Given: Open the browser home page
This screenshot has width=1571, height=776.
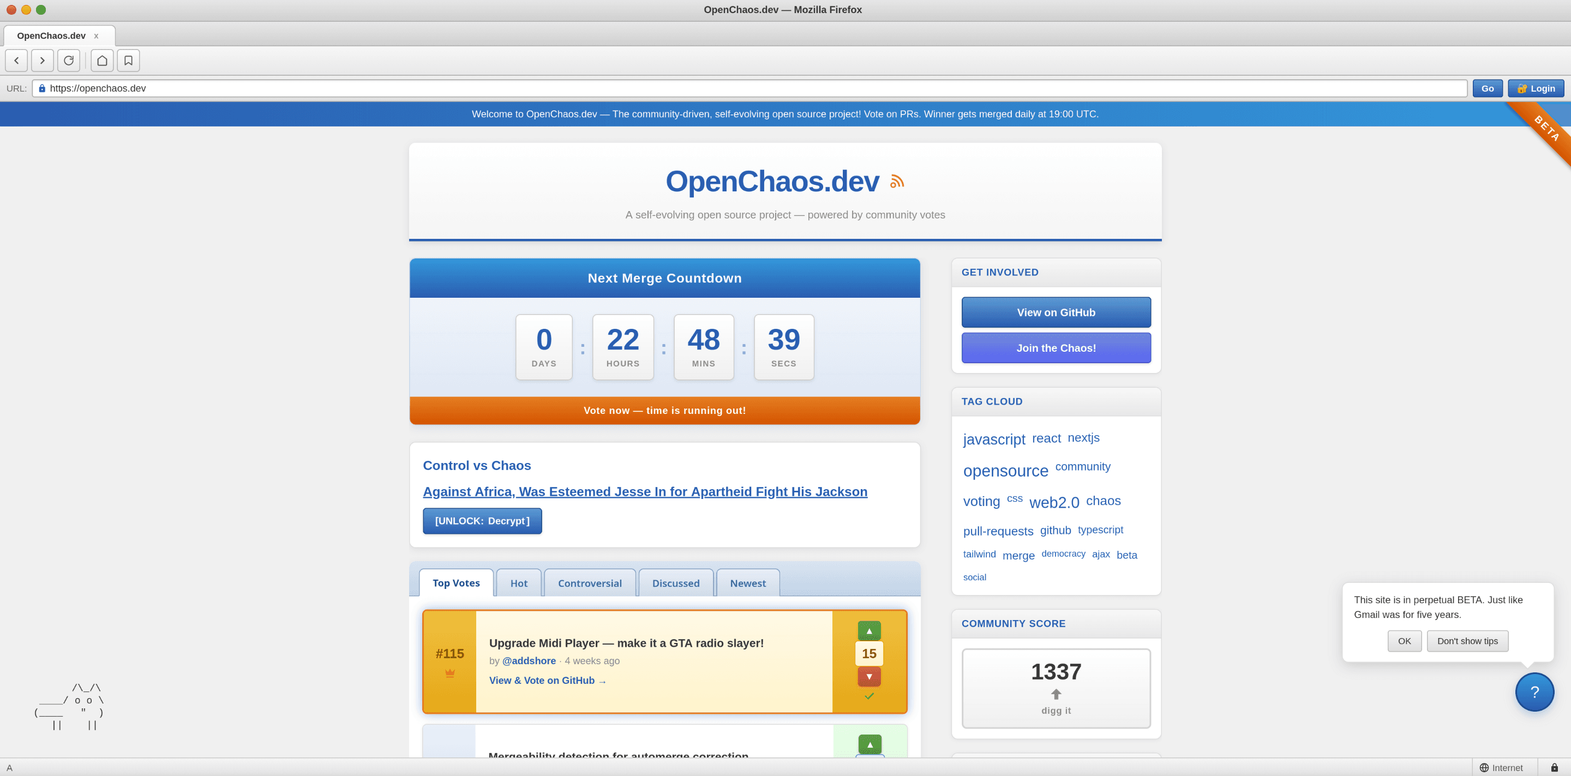Looking at the screenshot, I should point(101,61).
